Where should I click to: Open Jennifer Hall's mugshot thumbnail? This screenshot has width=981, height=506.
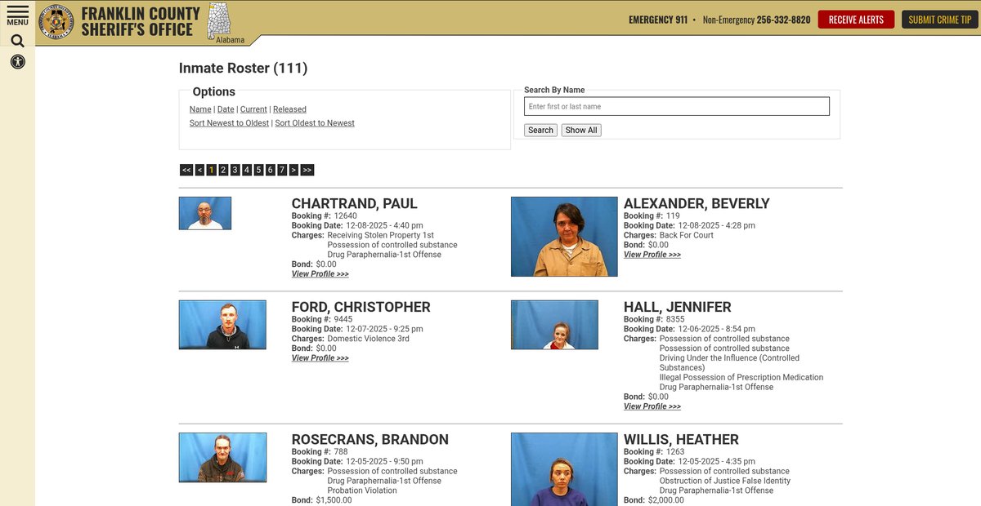(554, 325)
